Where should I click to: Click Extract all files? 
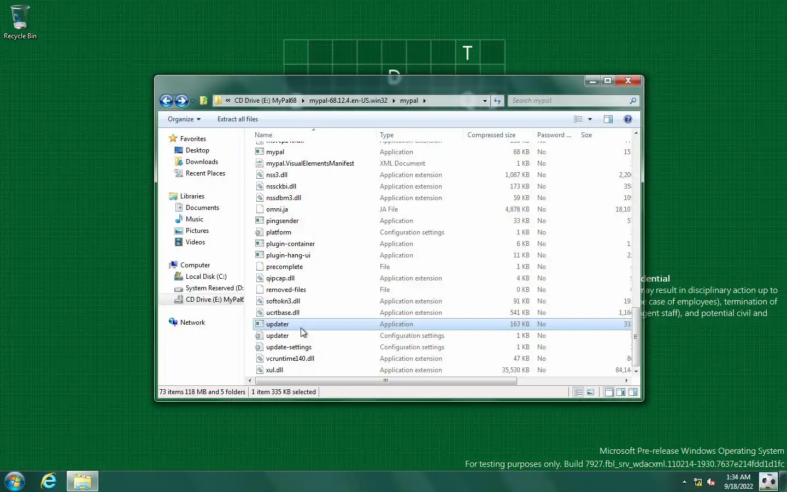pos(238,119)
